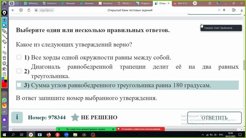Click the oge.fipi.ru address field
Screen dimensions: 246x138
pos(47,10)
